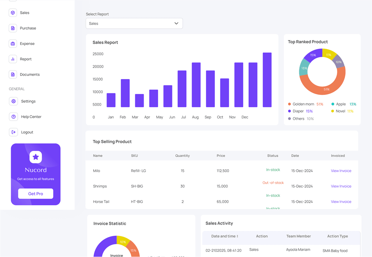Screen dimensions: 372x257
Task: Click the 51% segment of donut chart
Action: [x=326, y=89]
